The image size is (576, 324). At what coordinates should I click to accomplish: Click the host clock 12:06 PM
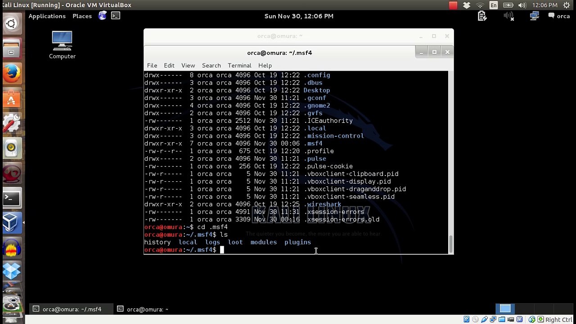click(544, 5)
